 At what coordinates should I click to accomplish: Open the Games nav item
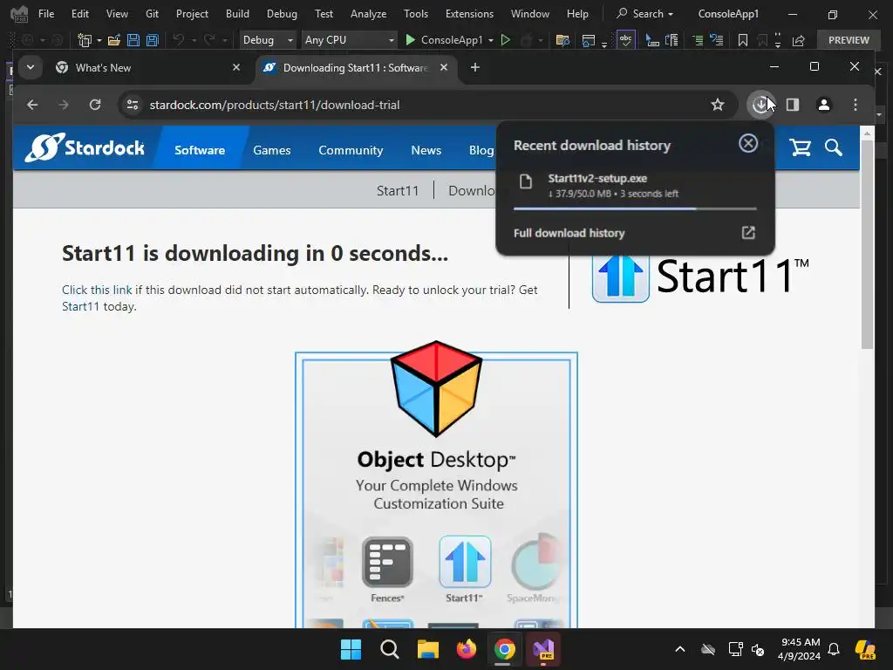click(x=272, y=150)
